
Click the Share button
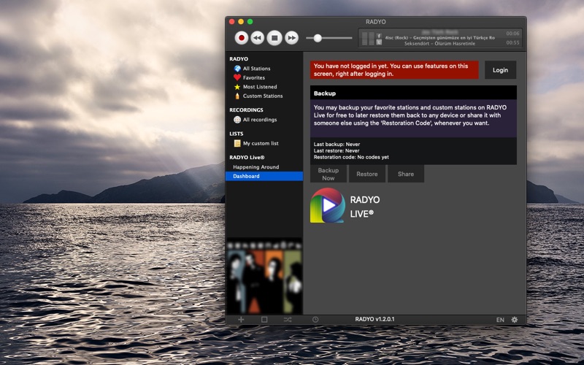(406, 174)
